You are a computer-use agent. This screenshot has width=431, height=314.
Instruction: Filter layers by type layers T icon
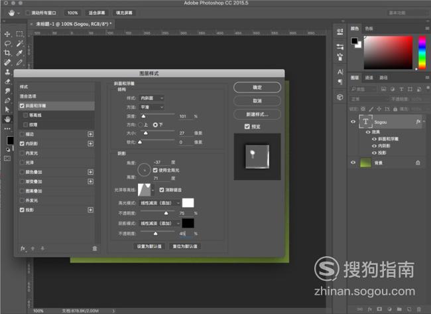click(401, 89)
